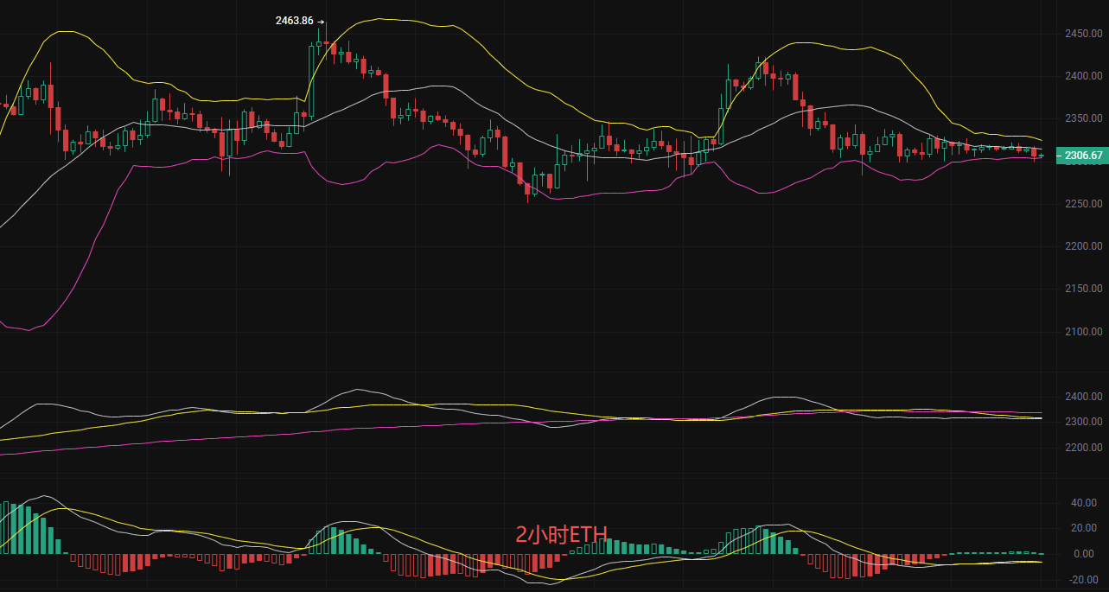Click the 2250.00 price axis label
The height and width of the screenshot is (592, 1109).
(x=1082, y=204)
